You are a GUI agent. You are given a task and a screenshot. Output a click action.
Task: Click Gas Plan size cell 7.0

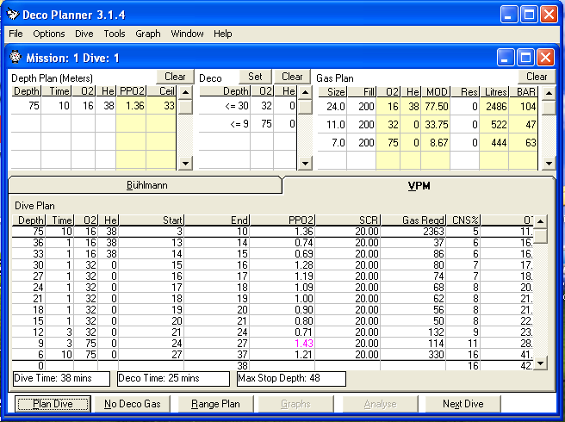coord(332,143)
